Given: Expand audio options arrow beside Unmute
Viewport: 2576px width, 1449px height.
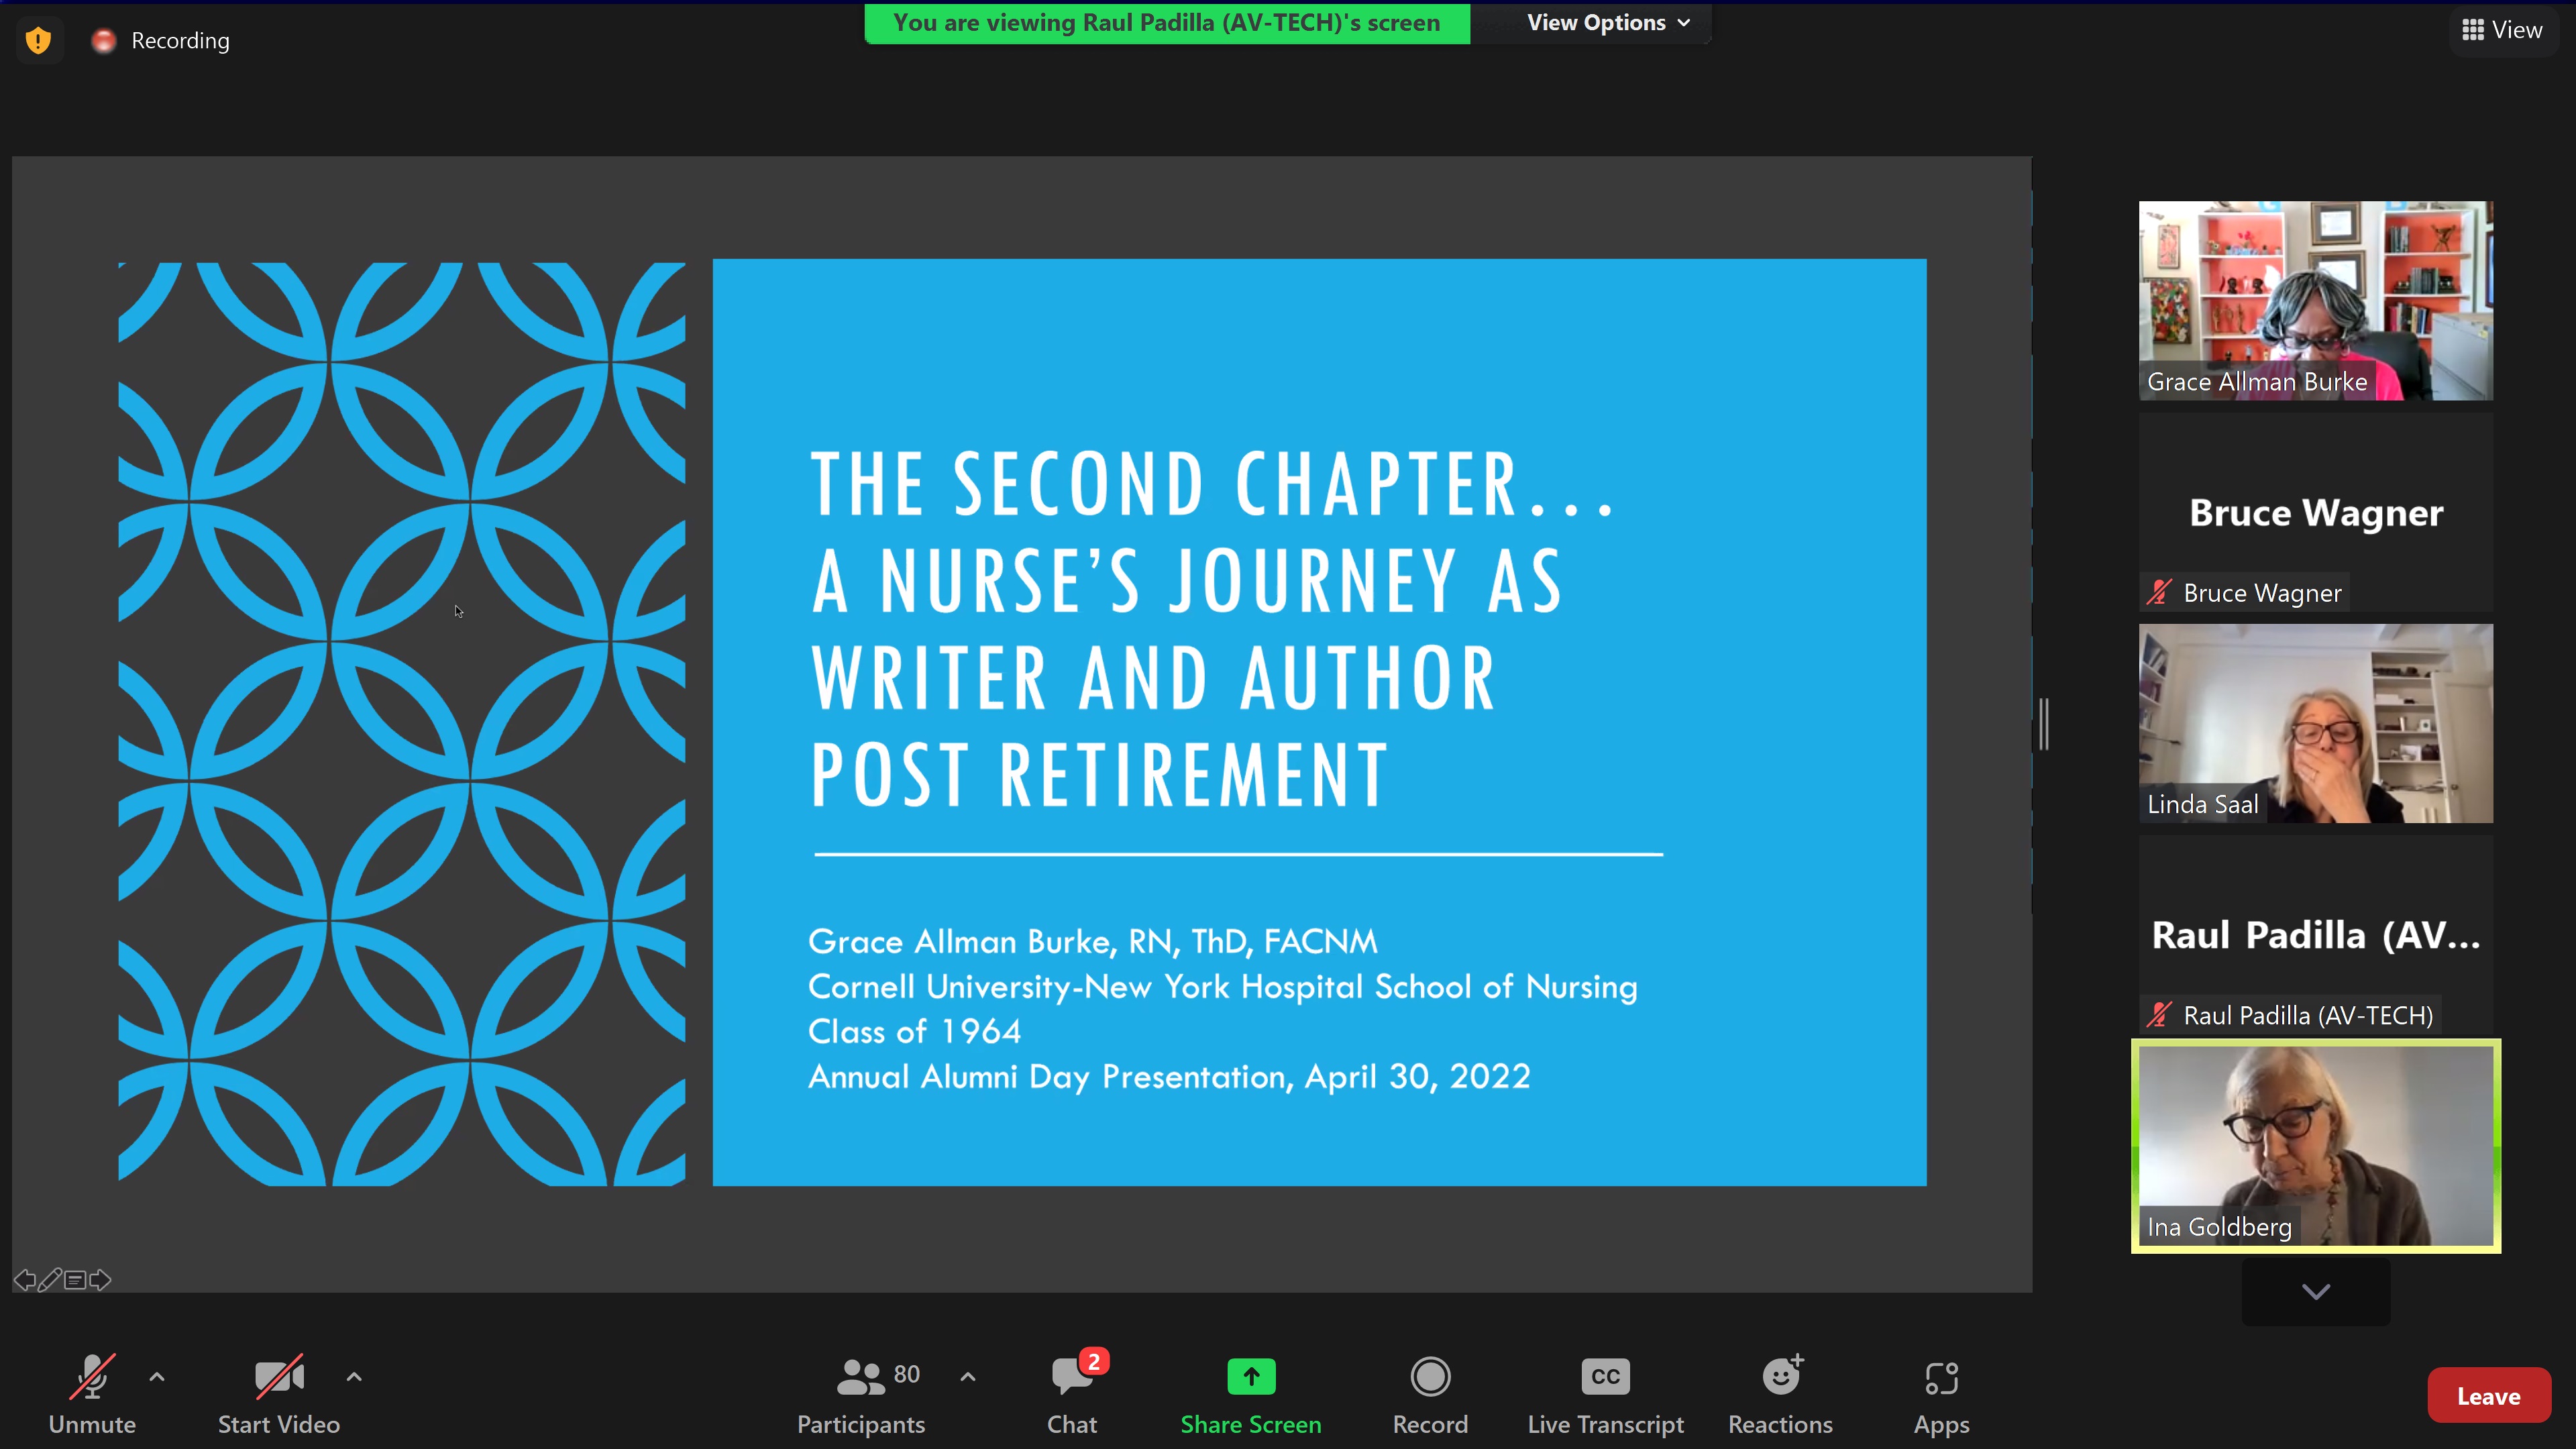Looking at the screenshot, I should [x=157, y=1377].
